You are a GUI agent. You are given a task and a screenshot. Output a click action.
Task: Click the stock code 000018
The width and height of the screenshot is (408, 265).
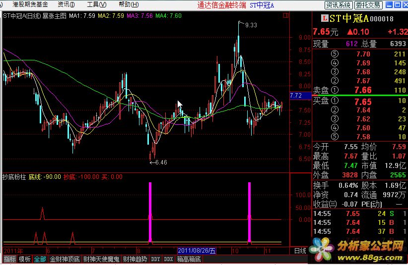[x=382, y=19]
